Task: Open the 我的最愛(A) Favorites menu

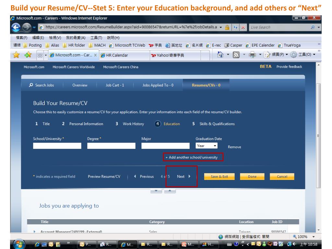Action: (x=76, y=38)
